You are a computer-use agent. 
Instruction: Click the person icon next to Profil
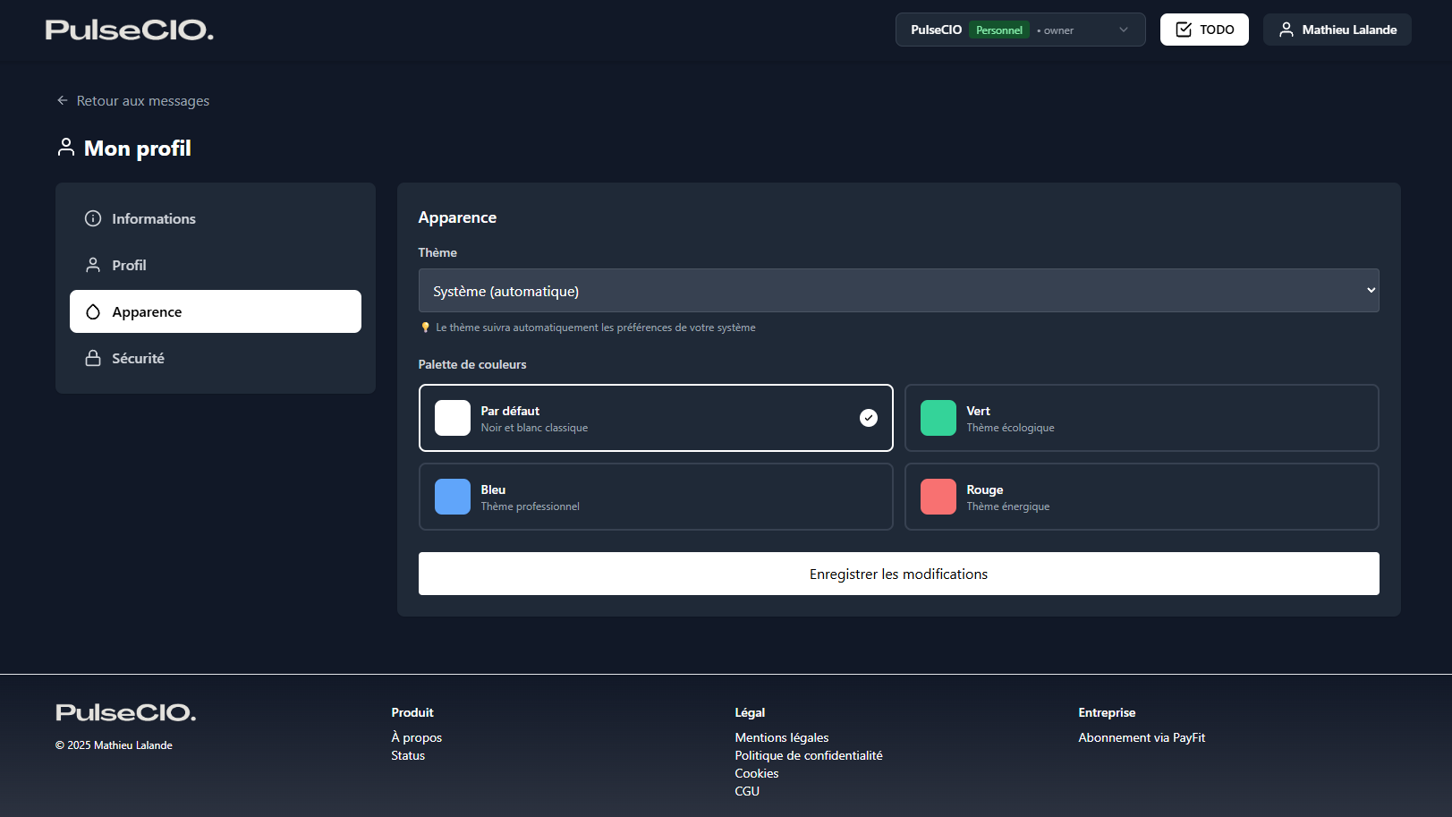(x=93, y=265)
